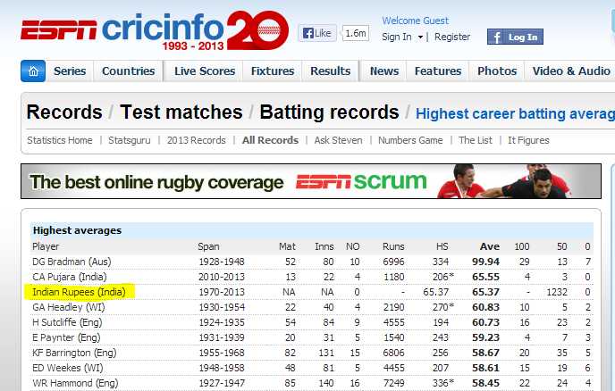This screenshot has height=391, width=615.
Task: Open the Series menu
Action: (x=70, y=71)
